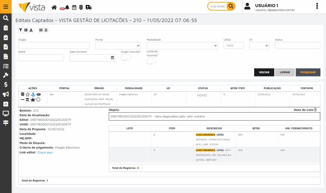Open Itens do Lote document link
Viewport: 326px width, 193px height.
tap(305, 110)
